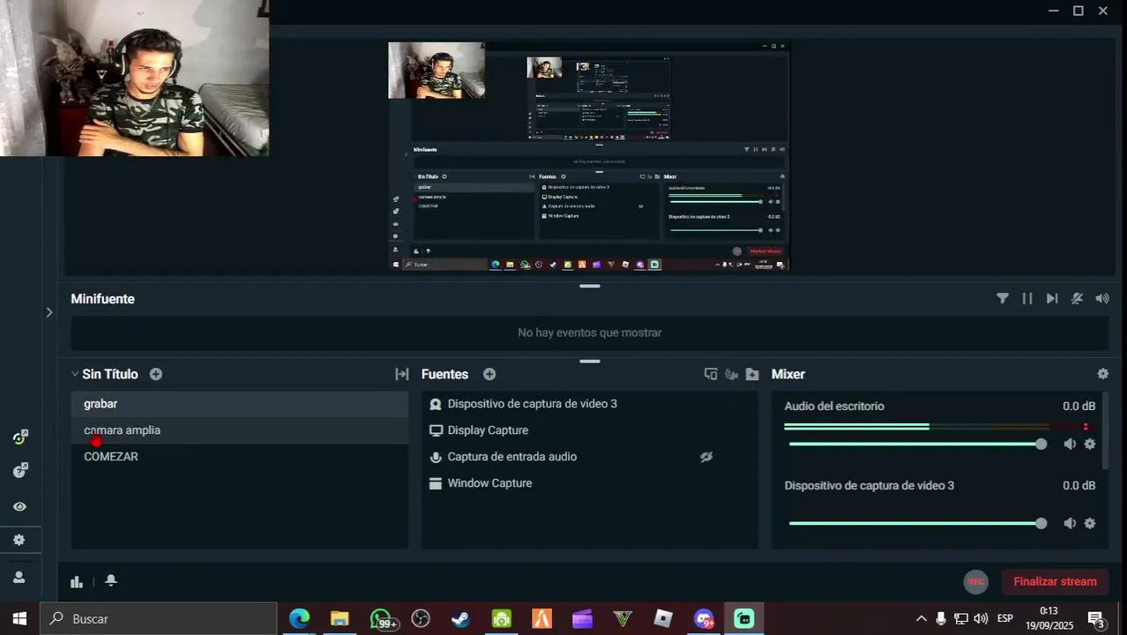The image size is (1127, 635).
Task: Open scene transitions icon beside Sin Título
Action: 402,374
